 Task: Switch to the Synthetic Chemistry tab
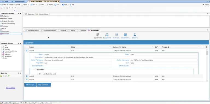pos(32,30)
